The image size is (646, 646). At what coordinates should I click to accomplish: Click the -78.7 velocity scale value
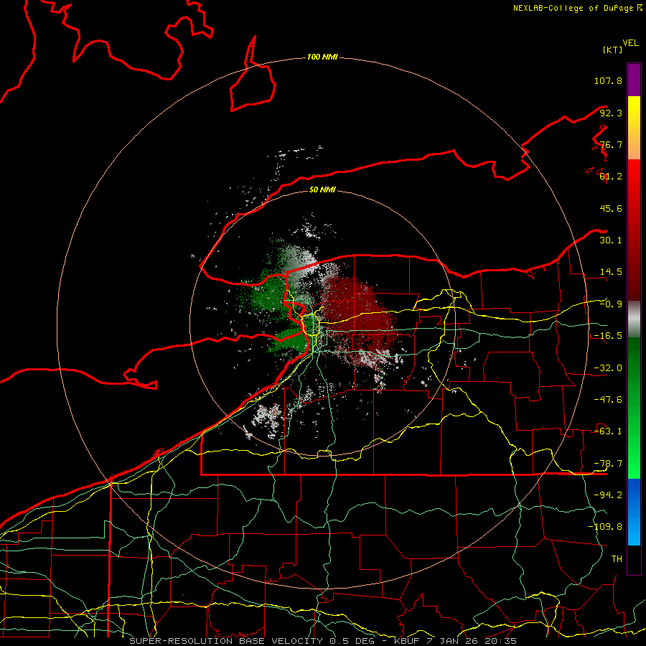click(608, 464)
